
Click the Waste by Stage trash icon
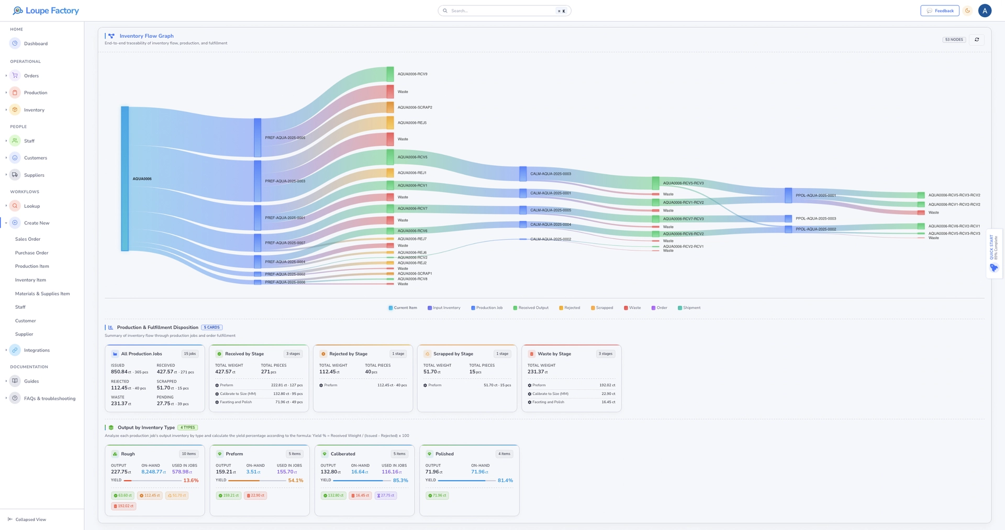pos(532,354)
